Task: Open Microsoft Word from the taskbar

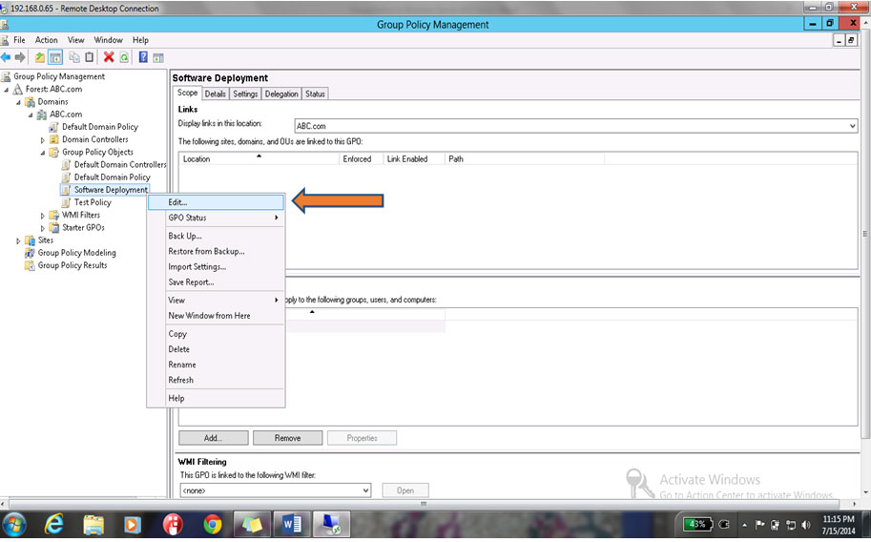Action: pos(292,524)
